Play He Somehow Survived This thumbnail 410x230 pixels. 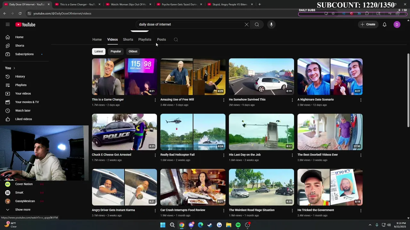(x=261, y=77)
